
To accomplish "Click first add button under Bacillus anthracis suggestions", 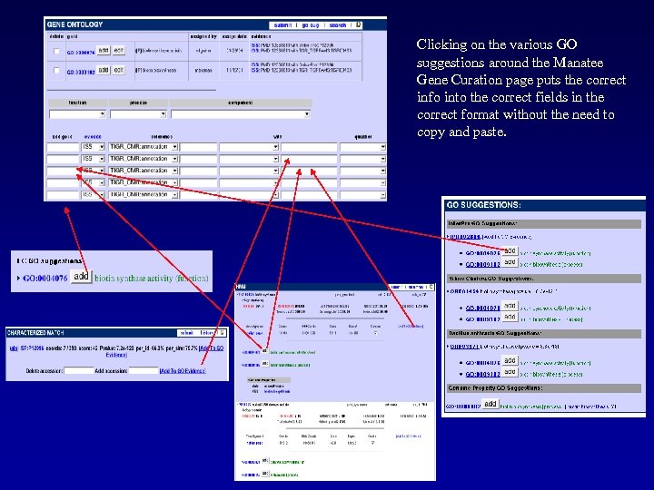I will (510, 360).
